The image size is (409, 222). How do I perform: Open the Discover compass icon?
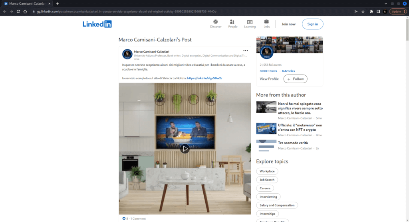(216, 22)
